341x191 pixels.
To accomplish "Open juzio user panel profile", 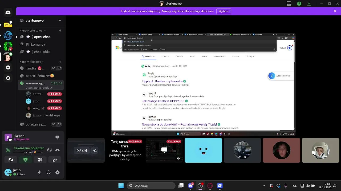I will (x=19, y=172).
